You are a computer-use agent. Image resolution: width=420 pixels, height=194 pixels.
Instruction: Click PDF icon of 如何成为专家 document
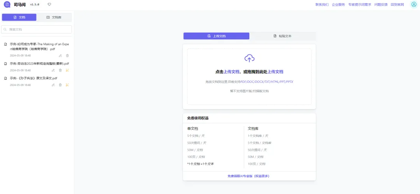coord(5,44)
